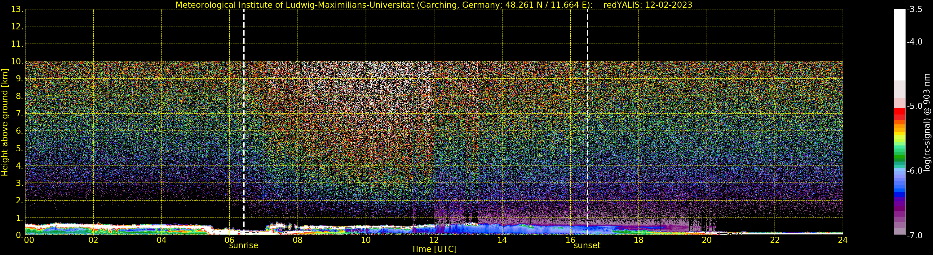Click the 'sunrise' label below axis
The height and width of the screenshot is (255, 933).
coord(243,245)
